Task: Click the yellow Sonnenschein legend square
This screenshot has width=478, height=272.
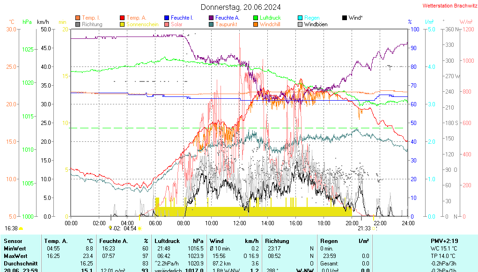Action: pyautogui.click(x=122, y=24)
